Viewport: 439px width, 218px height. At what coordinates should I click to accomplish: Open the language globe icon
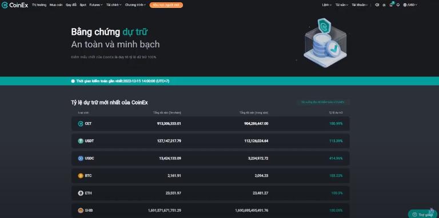(x=405, y=5)
